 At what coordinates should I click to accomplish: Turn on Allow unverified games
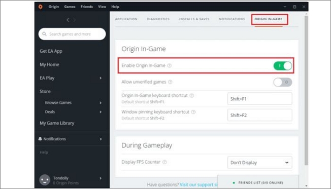tap(283, 82)
